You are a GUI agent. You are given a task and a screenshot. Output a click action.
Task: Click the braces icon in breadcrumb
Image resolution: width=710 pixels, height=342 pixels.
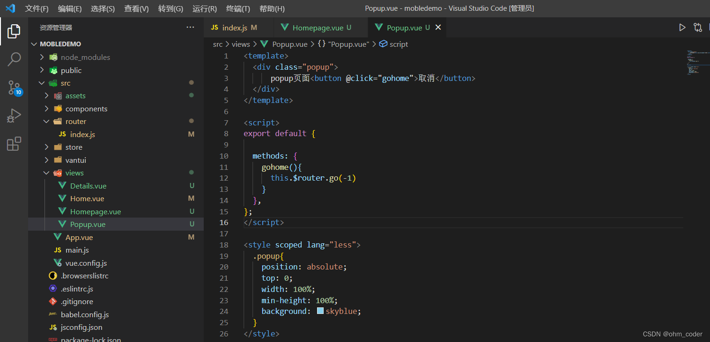[321, 44]
